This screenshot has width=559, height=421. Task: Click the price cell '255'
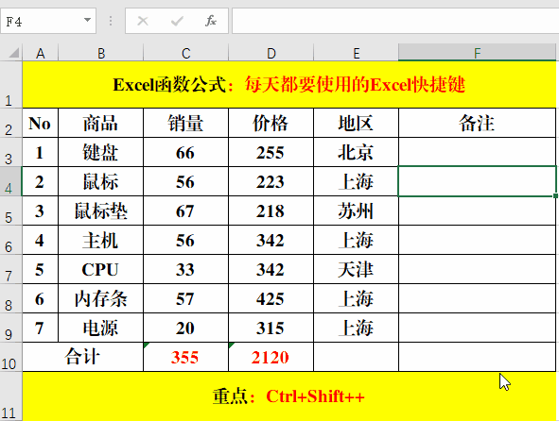pos(271,152)
